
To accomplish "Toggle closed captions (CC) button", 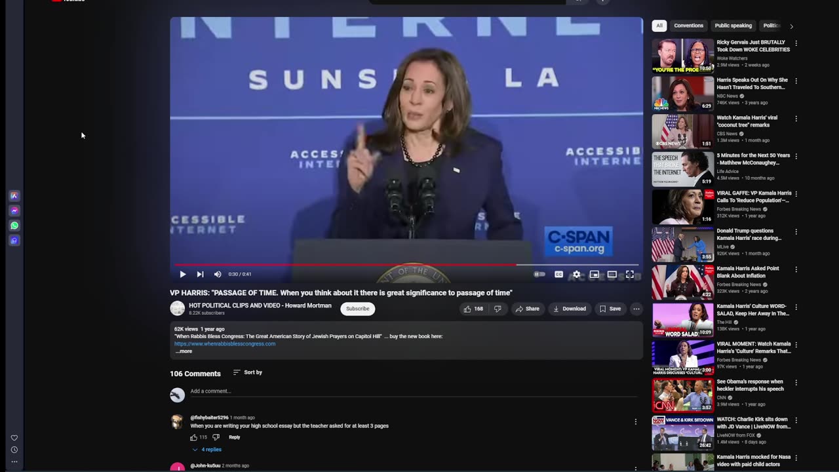I will point(558,275).
